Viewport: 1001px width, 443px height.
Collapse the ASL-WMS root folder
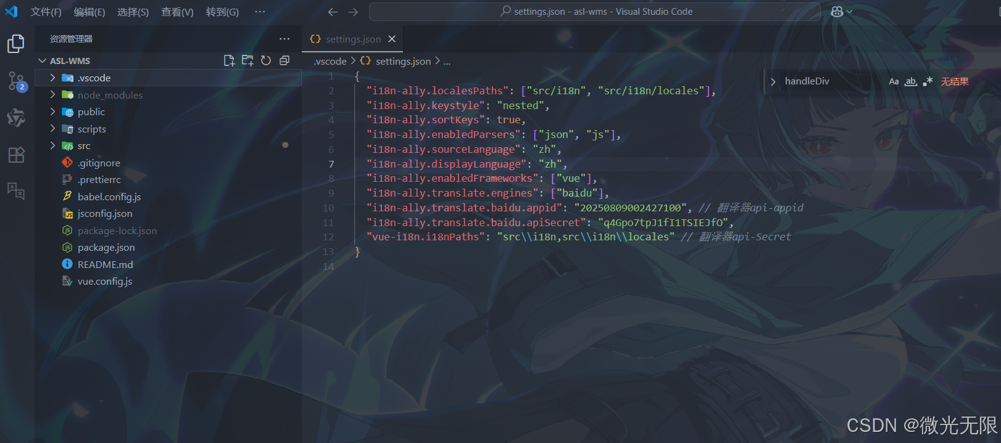43,61
